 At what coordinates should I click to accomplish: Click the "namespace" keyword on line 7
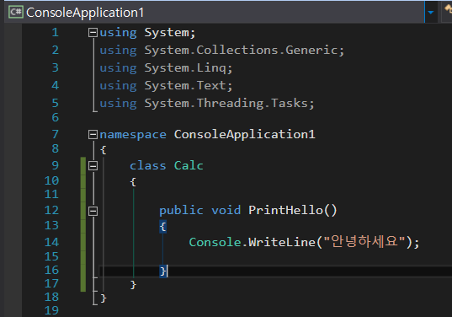pos(133,135)
